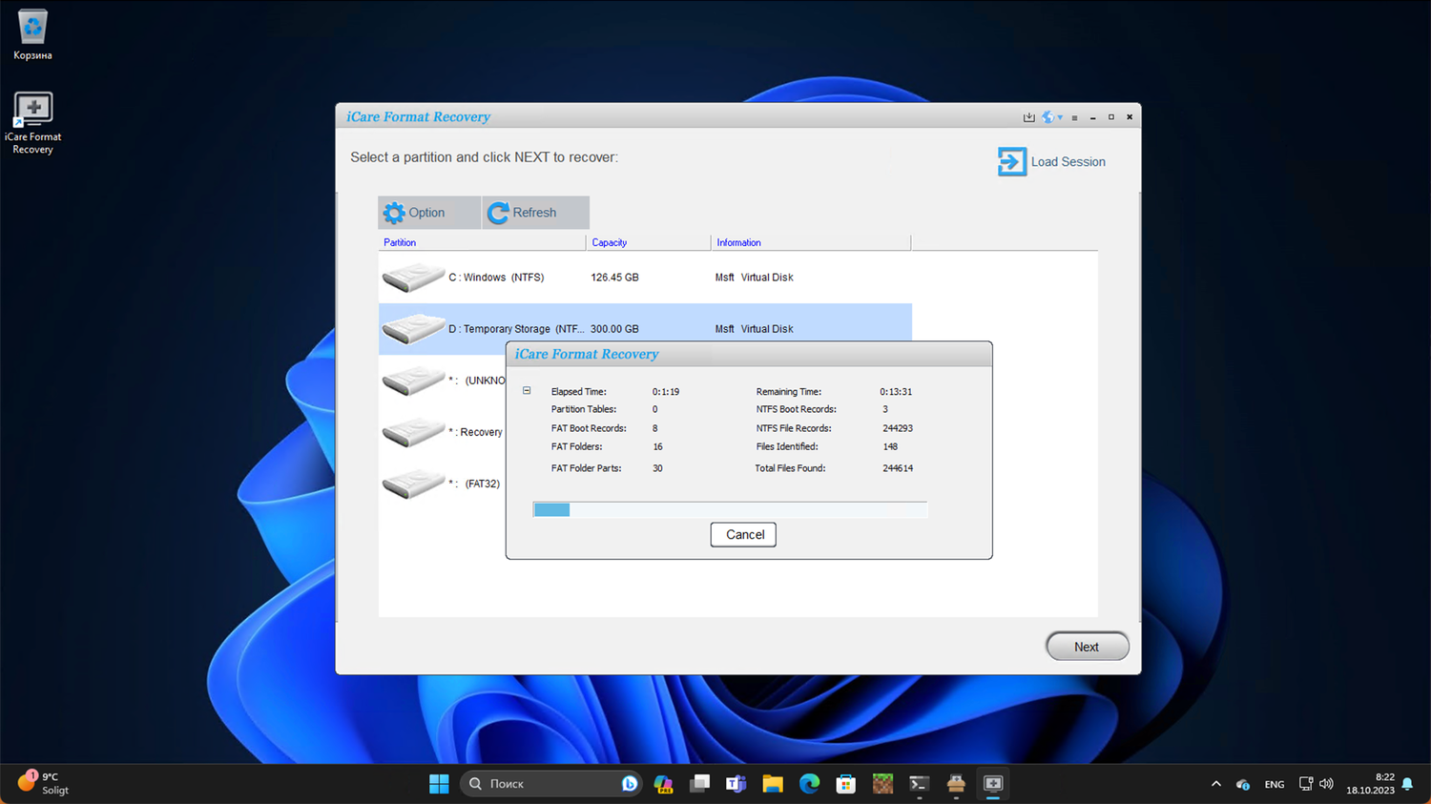Select the D: Temporary Storage partition row
1431x804 pixels.
(x=645, y=329)
